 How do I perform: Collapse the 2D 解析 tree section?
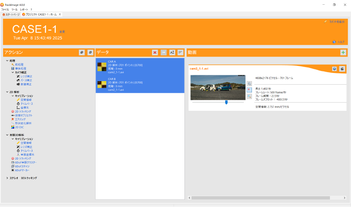coord(7,92)
